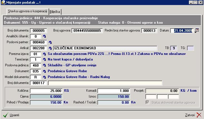Open lookup arrow for Dokument 035
This screenshot has width=204, height=119.
pyautogui.click(x=44, y=71)
